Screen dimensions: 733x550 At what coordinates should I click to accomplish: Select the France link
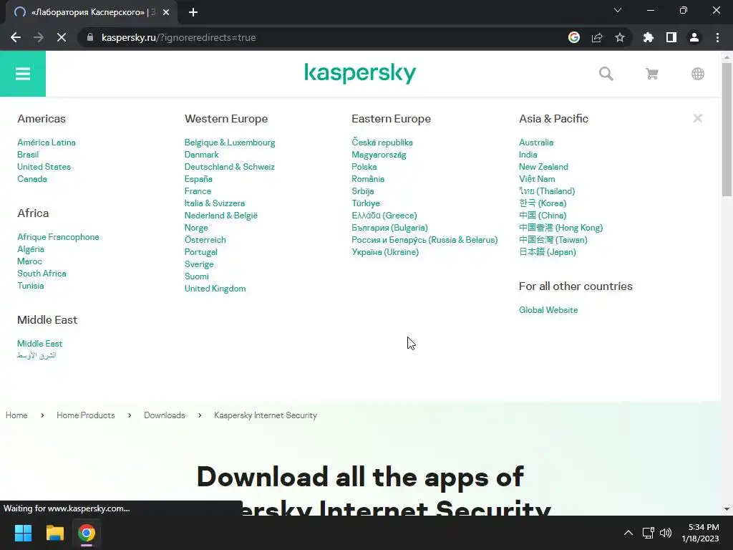click(x=198, y=190)
